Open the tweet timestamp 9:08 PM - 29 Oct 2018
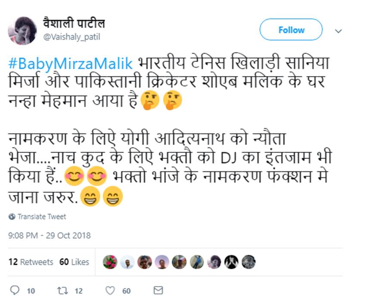 (50, 236)
